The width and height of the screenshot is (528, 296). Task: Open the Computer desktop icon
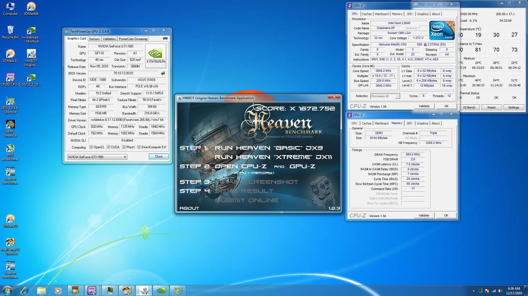(10, 9)
